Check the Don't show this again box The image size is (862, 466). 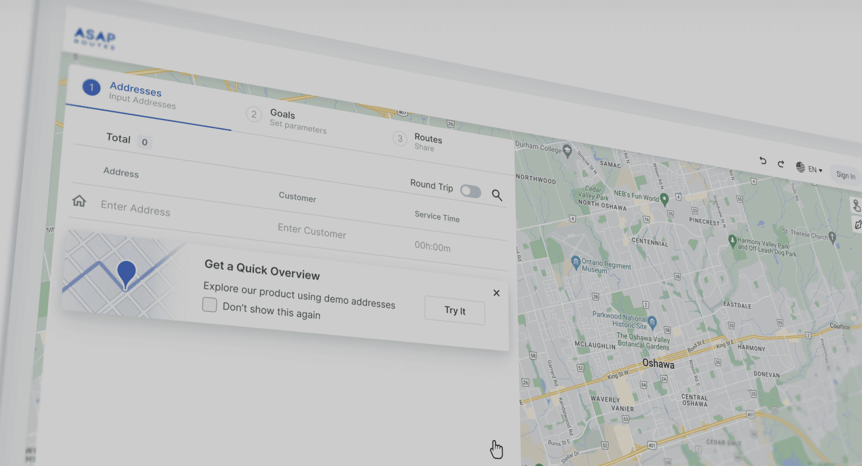209,305
